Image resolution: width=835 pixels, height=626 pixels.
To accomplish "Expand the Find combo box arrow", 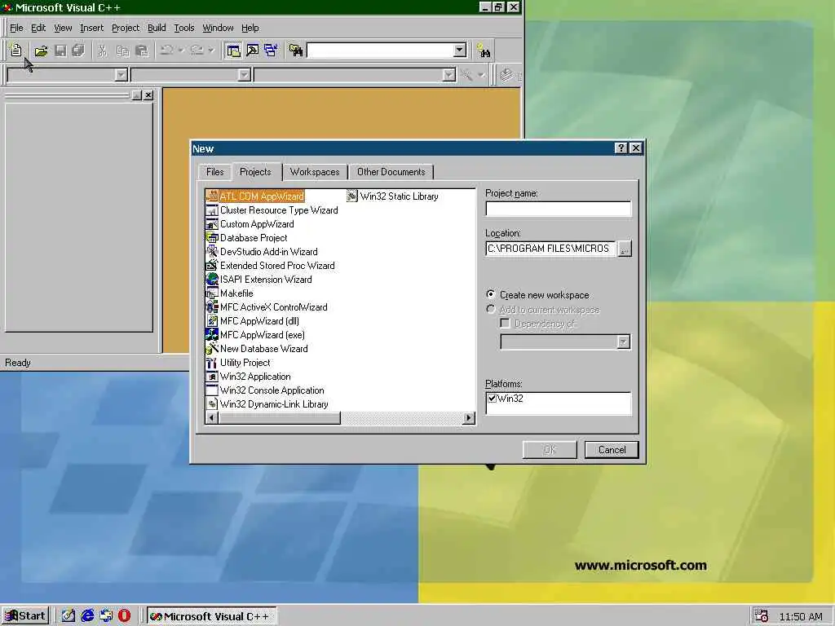I will tap(460, 51).
